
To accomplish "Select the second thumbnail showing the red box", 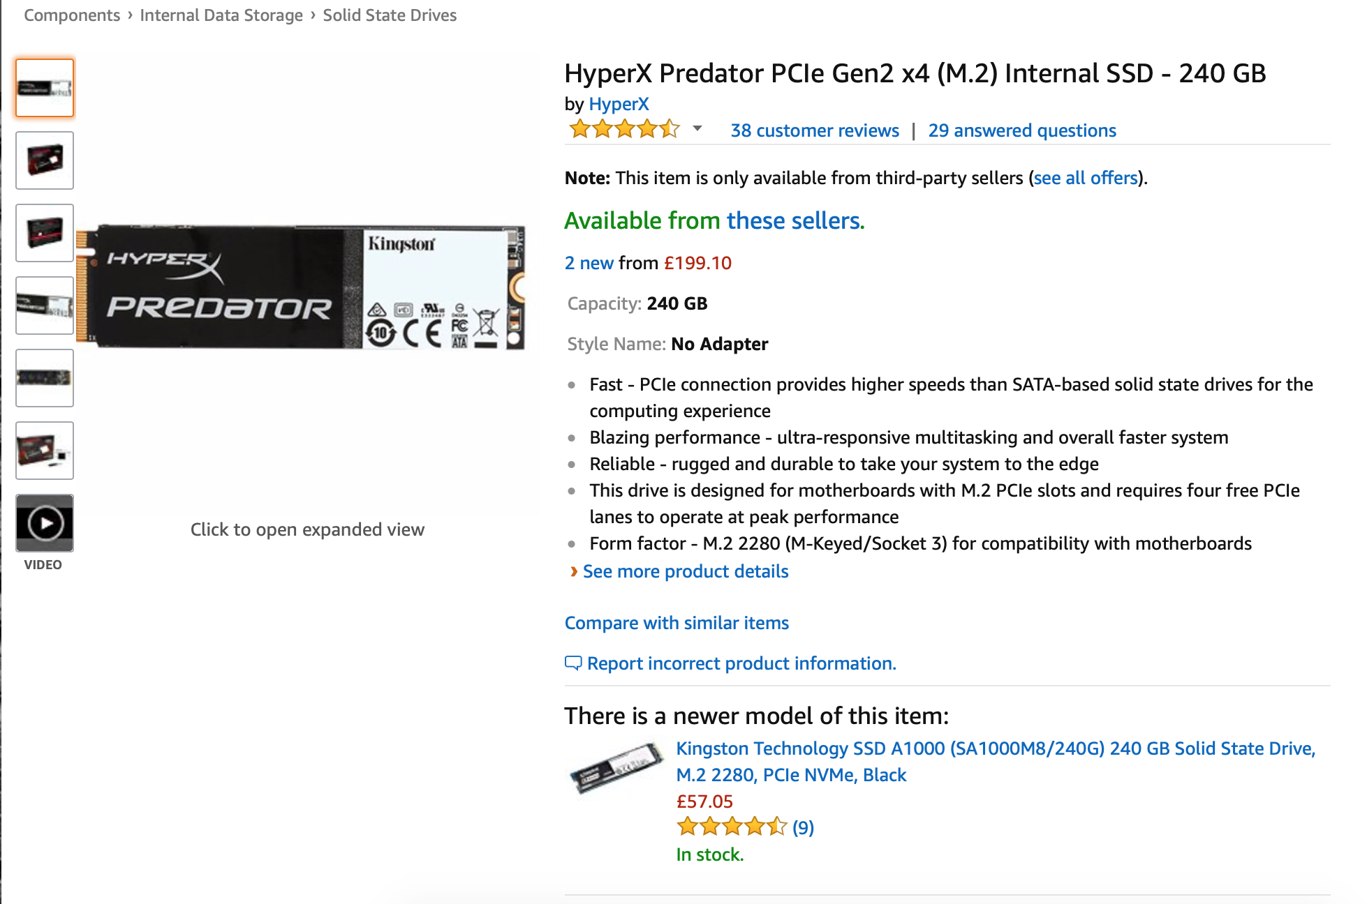I will click(45, 160).
